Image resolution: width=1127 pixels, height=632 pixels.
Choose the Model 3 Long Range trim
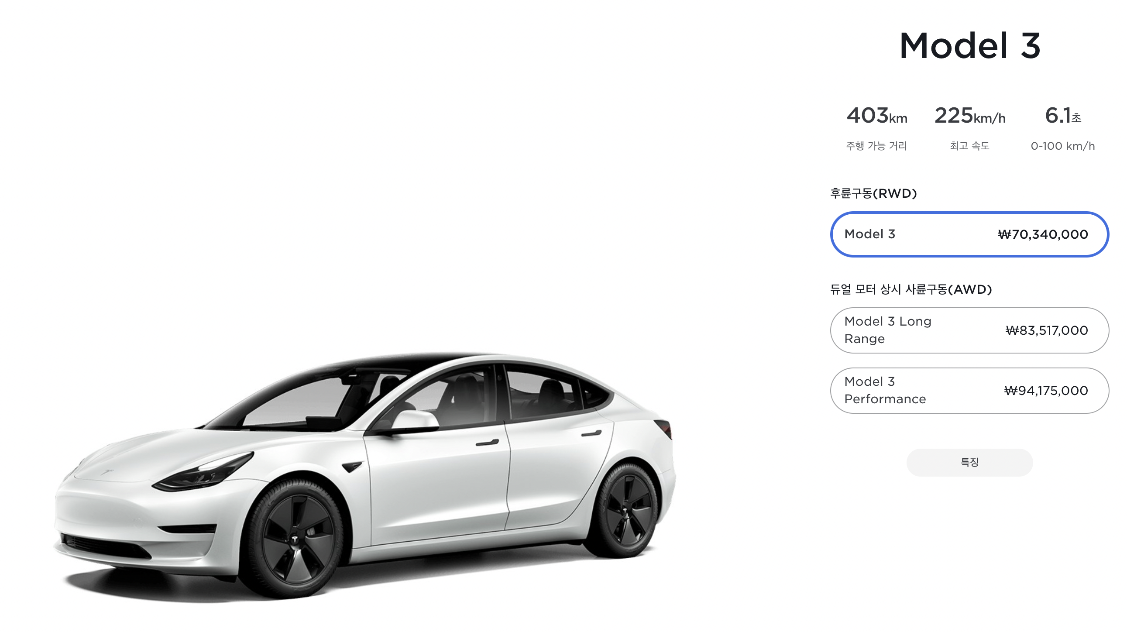[969, 330]
